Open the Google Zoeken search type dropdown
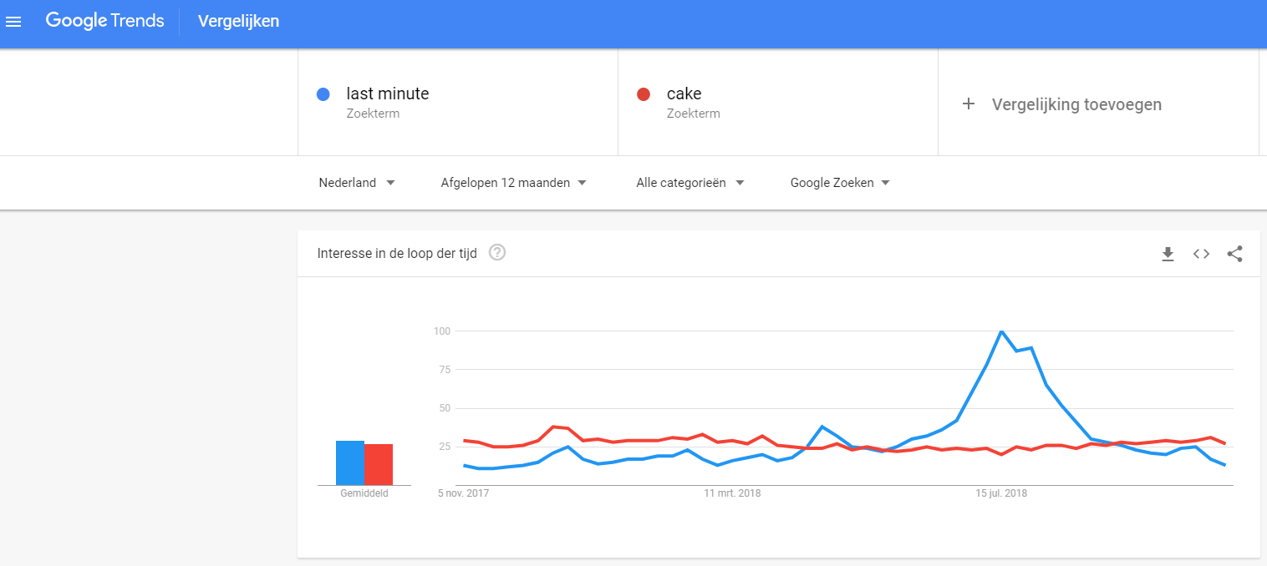 [840, 183]
